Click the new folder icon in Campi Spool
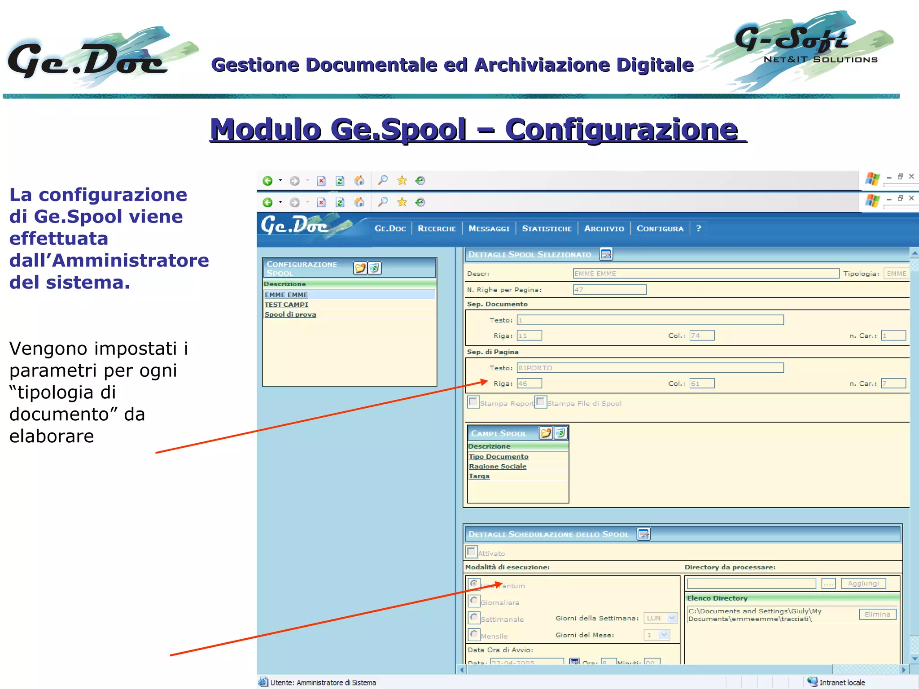This screenshot has width=919, height=689. (x=546, y=433)
